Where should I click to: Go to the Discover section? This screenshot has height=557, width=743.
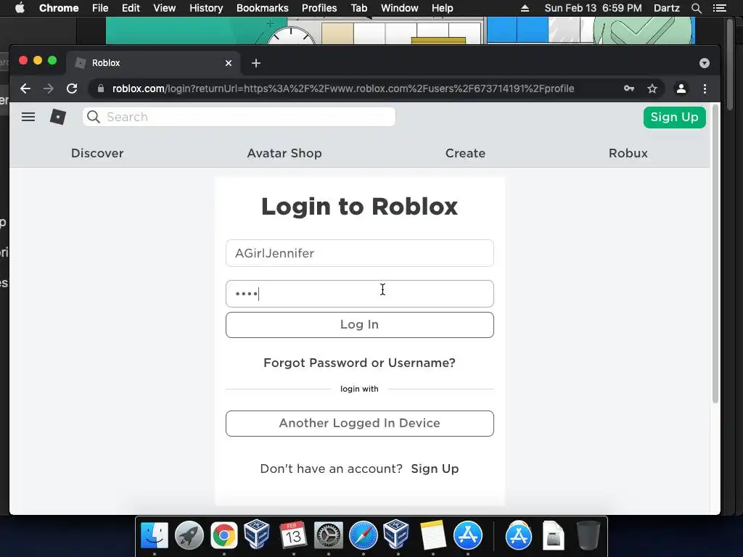(x=97, y=153)
